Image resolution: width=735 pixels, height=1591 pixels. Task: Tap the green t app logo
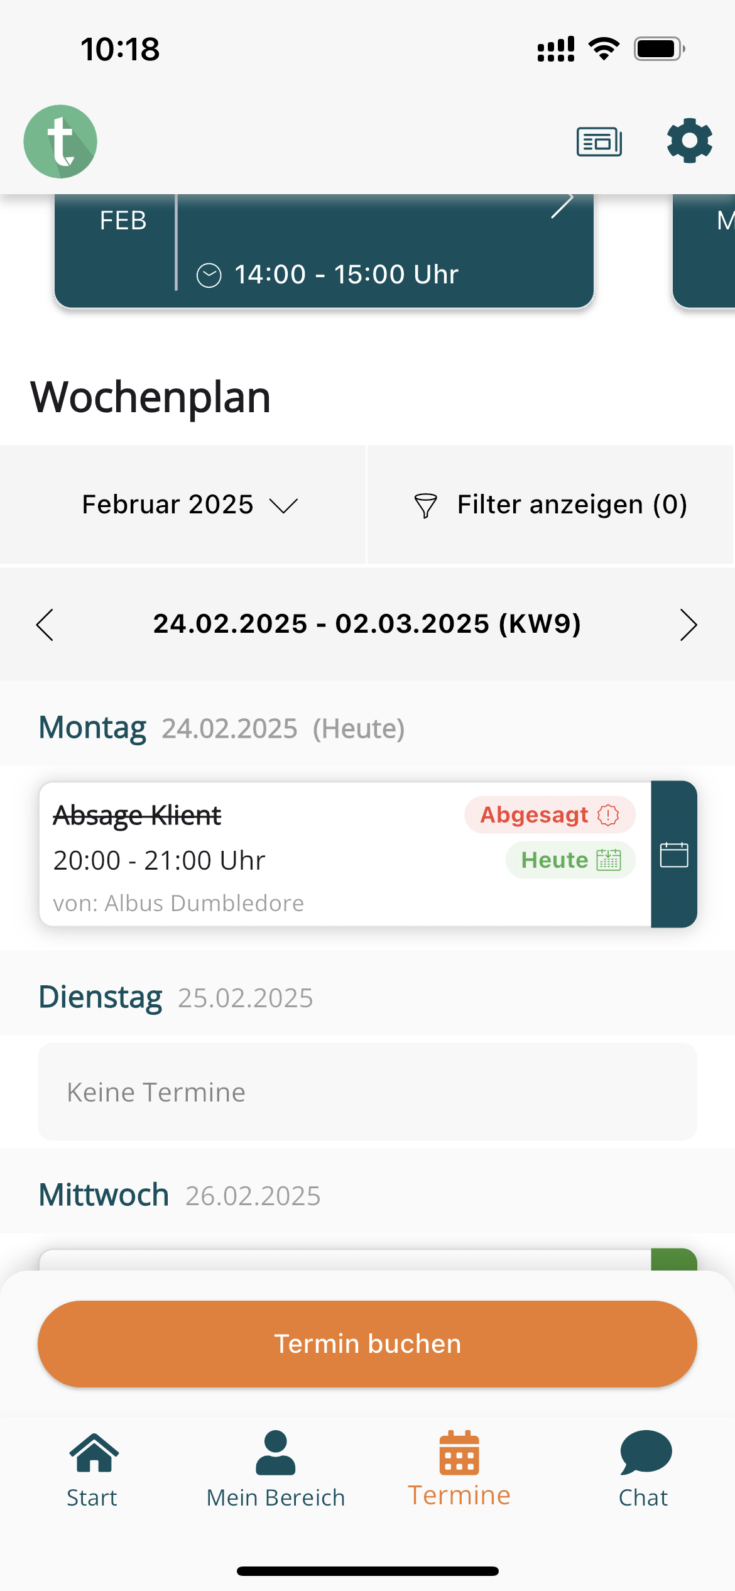60,141
